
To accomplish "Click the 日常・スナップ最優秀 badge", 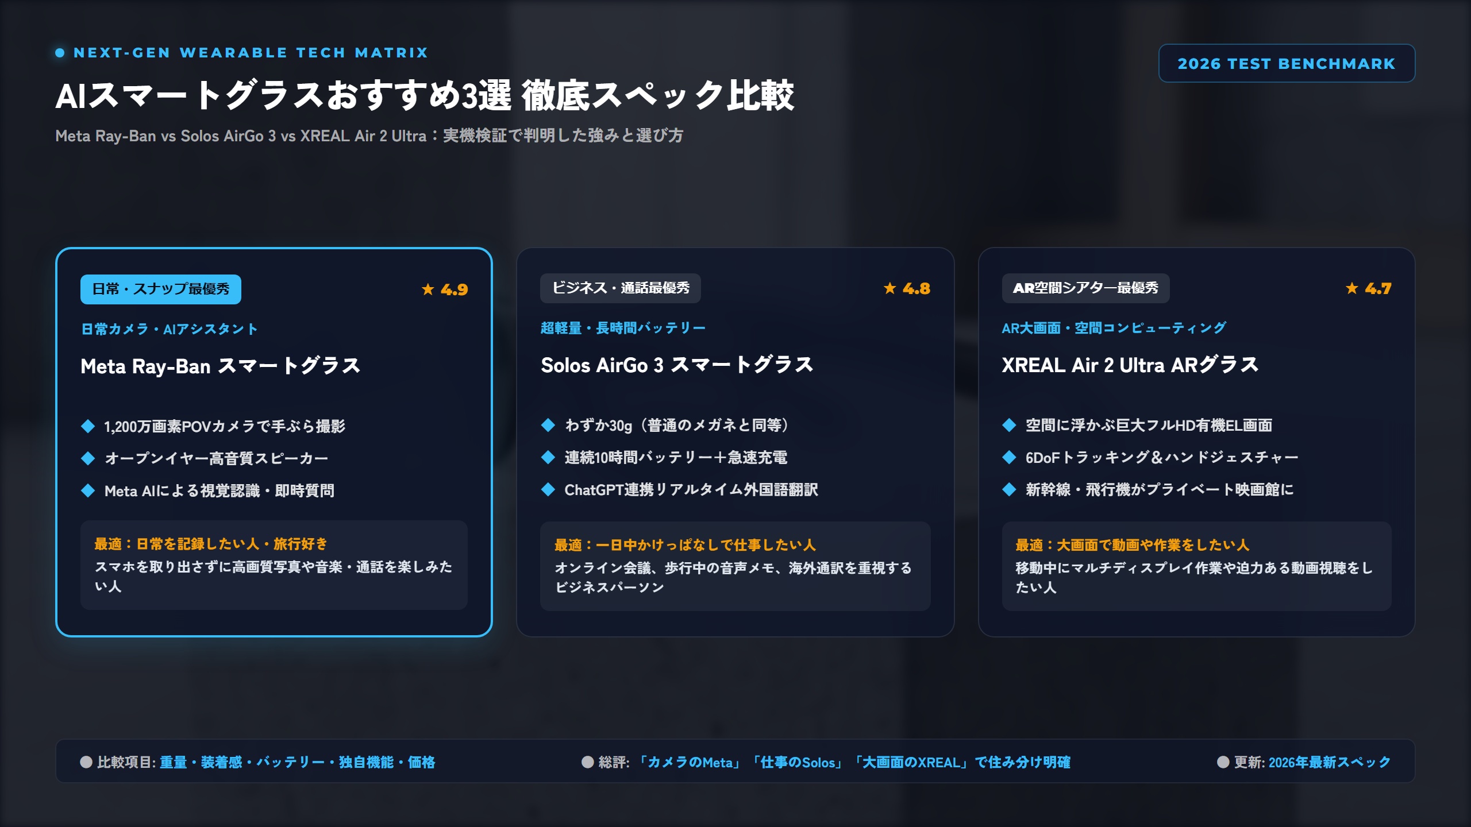I will coord(161,289).
